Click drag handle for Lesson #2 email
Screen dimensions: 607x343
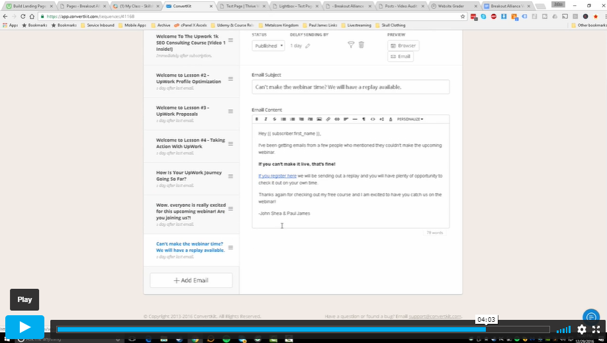pos(230,79)
